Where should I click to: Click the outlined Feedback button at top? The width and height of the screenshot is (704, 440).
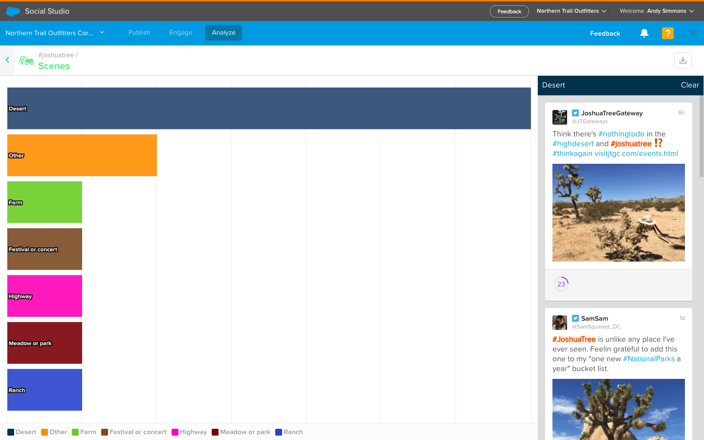pyautogui.click(x=509, y=11)
